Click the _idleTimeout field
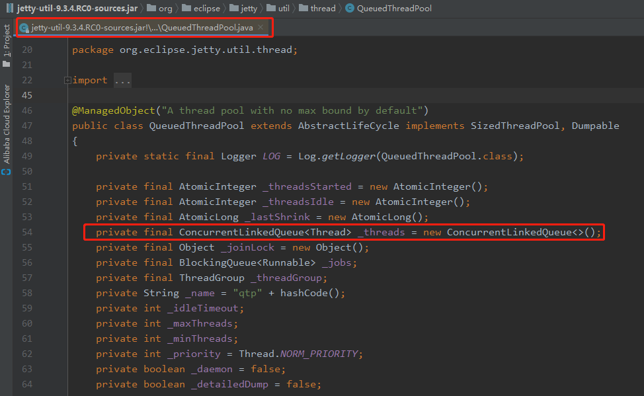Image resolution: width=644 pixels, height=396 pixels. (x=203, y=308)
